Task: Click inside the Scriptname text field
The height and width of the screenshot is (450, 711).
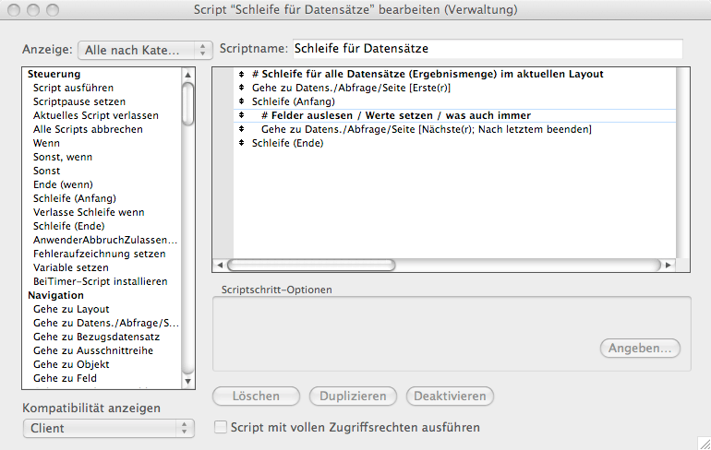Action: pyautogui.click(x=486, y=48)
